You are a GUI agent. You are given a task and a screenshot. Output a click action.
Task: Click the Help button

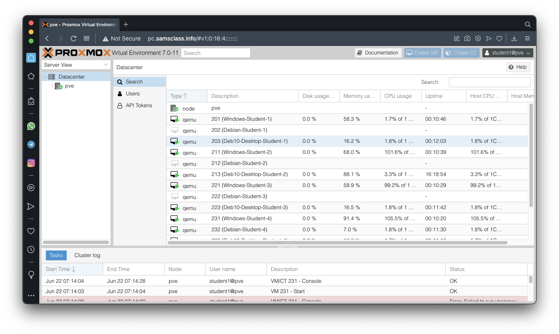tap(518, 67)
